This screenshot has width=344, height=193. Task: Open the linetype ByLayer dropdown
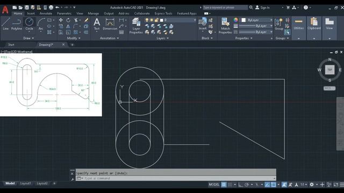(256, 32)
